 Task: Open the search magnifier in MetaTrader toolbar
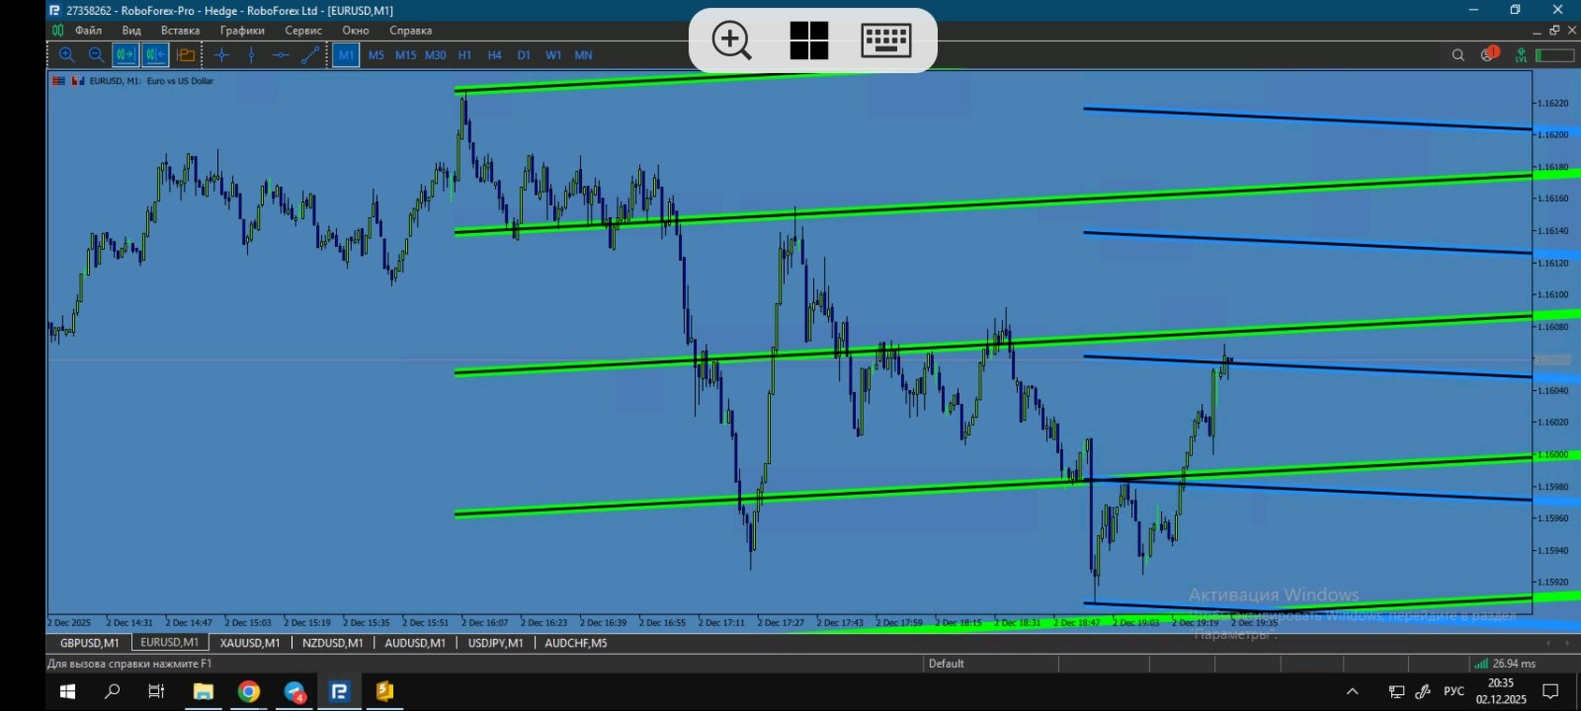1457,55
